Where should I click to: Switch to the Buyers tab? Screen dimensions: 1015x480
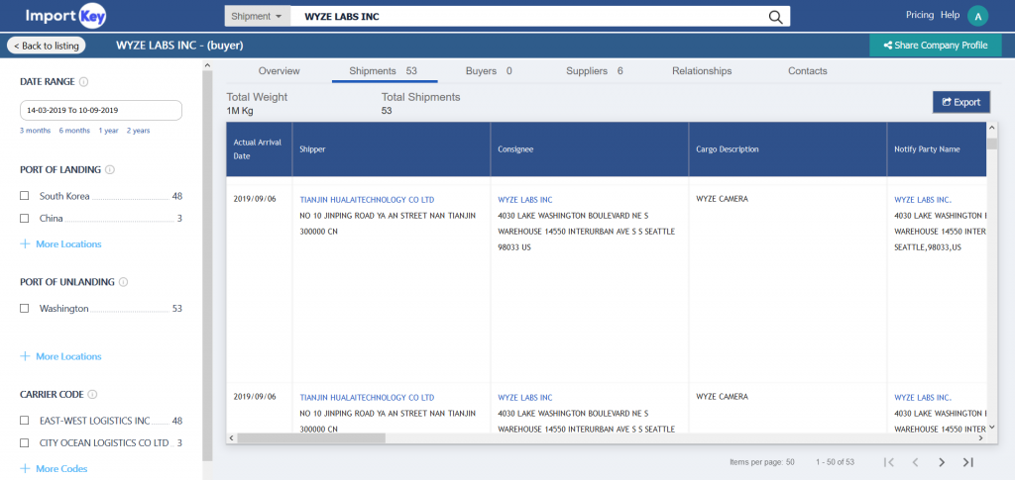click(x=489, y=71)
